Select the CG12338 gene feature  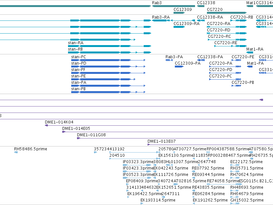pyautogui.click(x=200, y=6)
